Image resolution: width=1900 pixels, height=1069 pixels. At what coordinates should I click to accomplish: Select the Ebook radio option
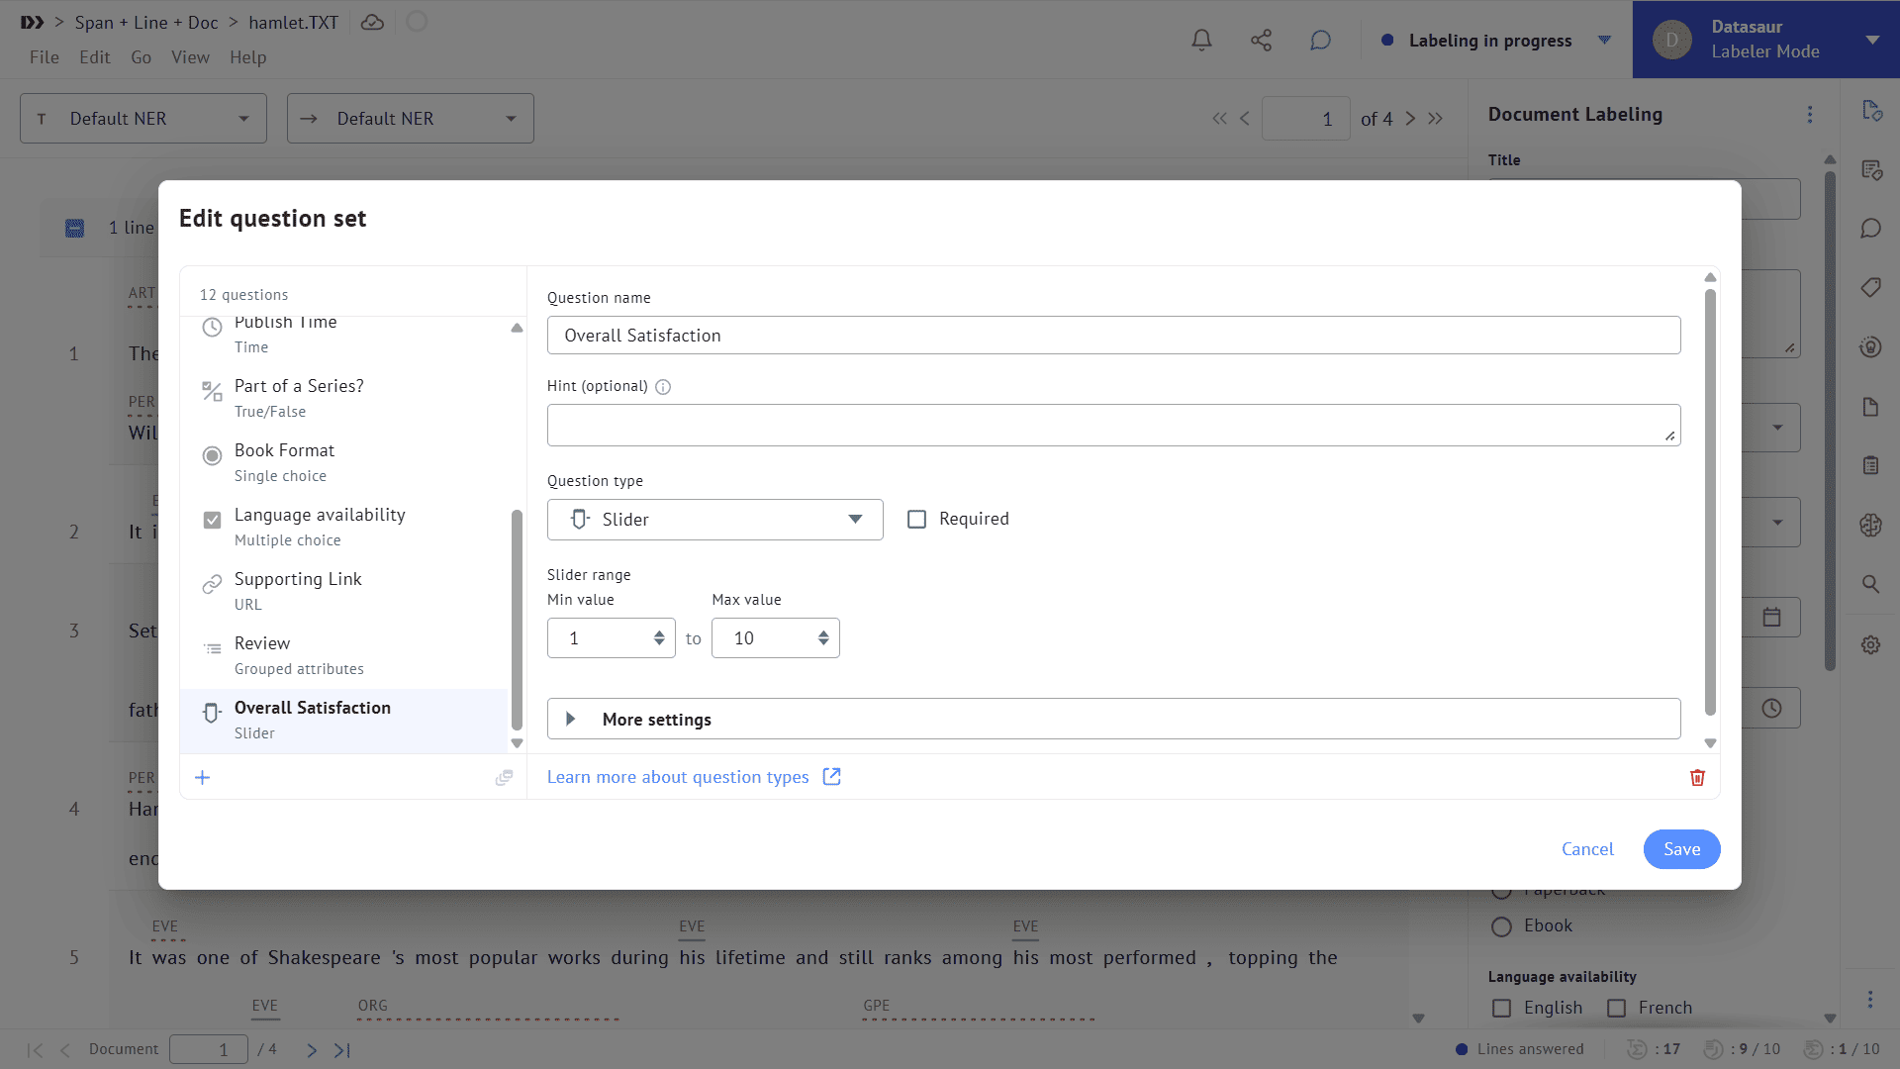point(1501,926)
